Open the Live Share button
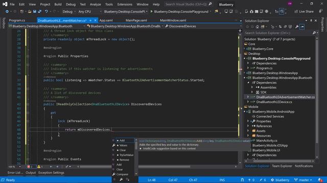Image resolution: width=327 pixels, height=183 pixels. coord(304,12)
